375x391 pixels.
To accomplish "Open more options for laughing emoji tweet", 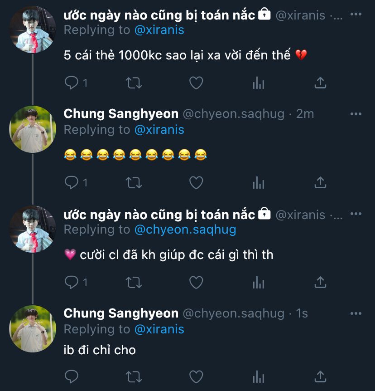I will (356, 113).
